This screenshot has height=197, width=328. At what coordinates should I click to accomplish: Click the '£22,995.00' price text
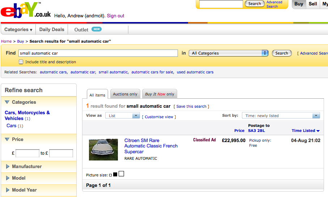coord(234,140)
